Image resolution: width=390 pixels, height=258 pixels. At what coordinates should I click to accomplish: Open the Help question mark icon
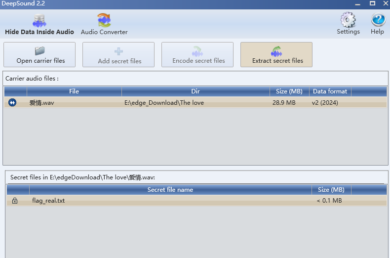[378, 20]
